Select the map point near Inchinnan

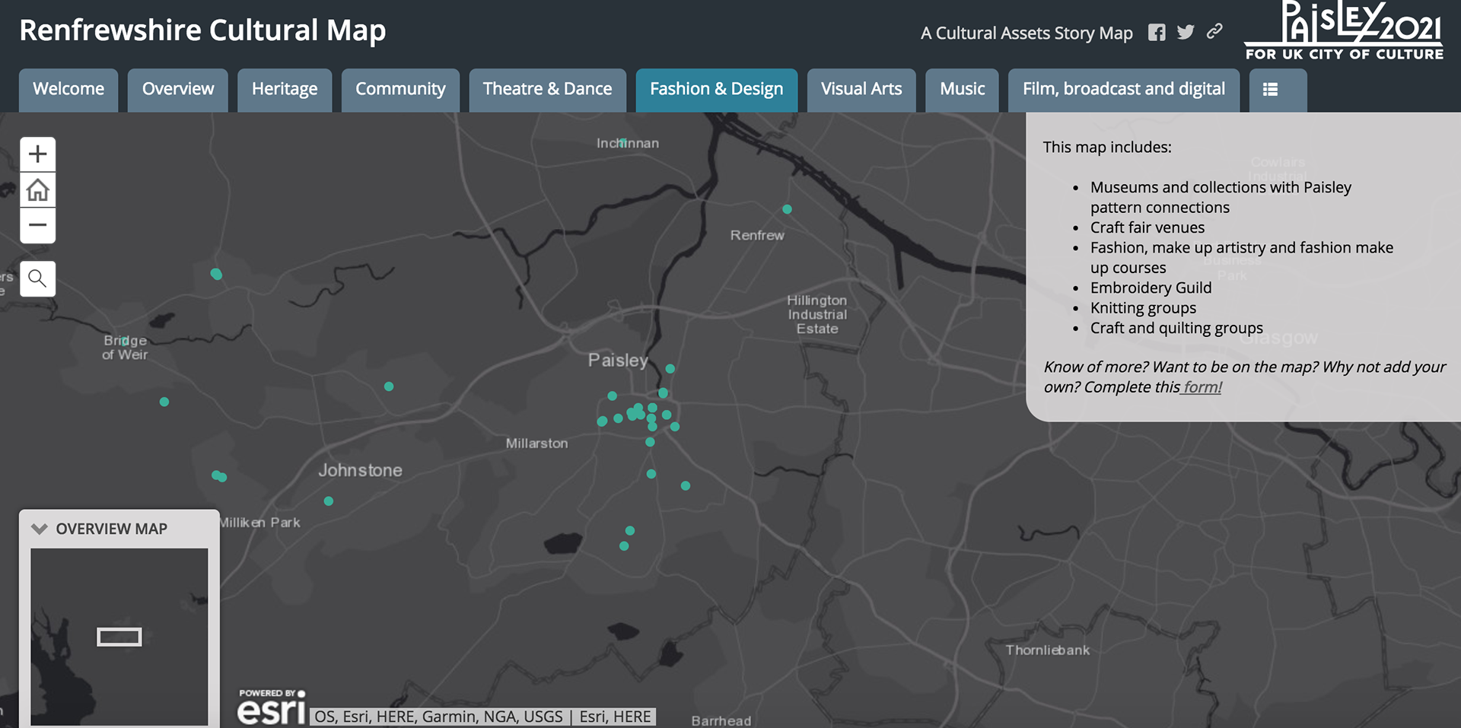[x=622, y=142]
